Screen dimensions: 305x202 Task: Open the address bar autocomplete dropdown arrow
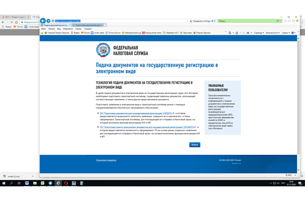click(x=188, y=21)
